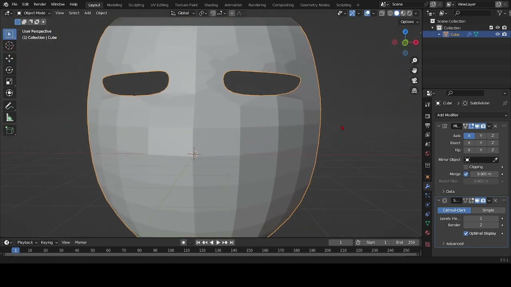This screenshot has width=511, height=287.
Task: Open the Output properties tab
Action: pos(428,126)
